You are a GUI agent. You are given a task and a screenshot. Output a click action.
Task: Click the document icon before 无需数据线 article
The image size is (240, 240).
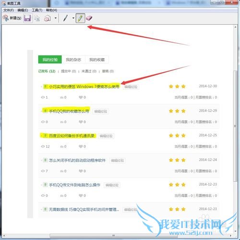point(45,209)
